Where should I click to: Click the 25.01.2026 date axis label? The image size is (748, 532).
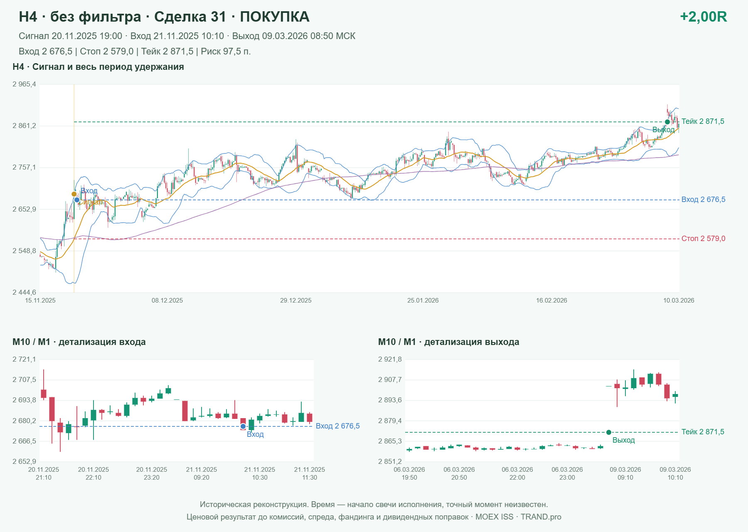tap(423, 300)
